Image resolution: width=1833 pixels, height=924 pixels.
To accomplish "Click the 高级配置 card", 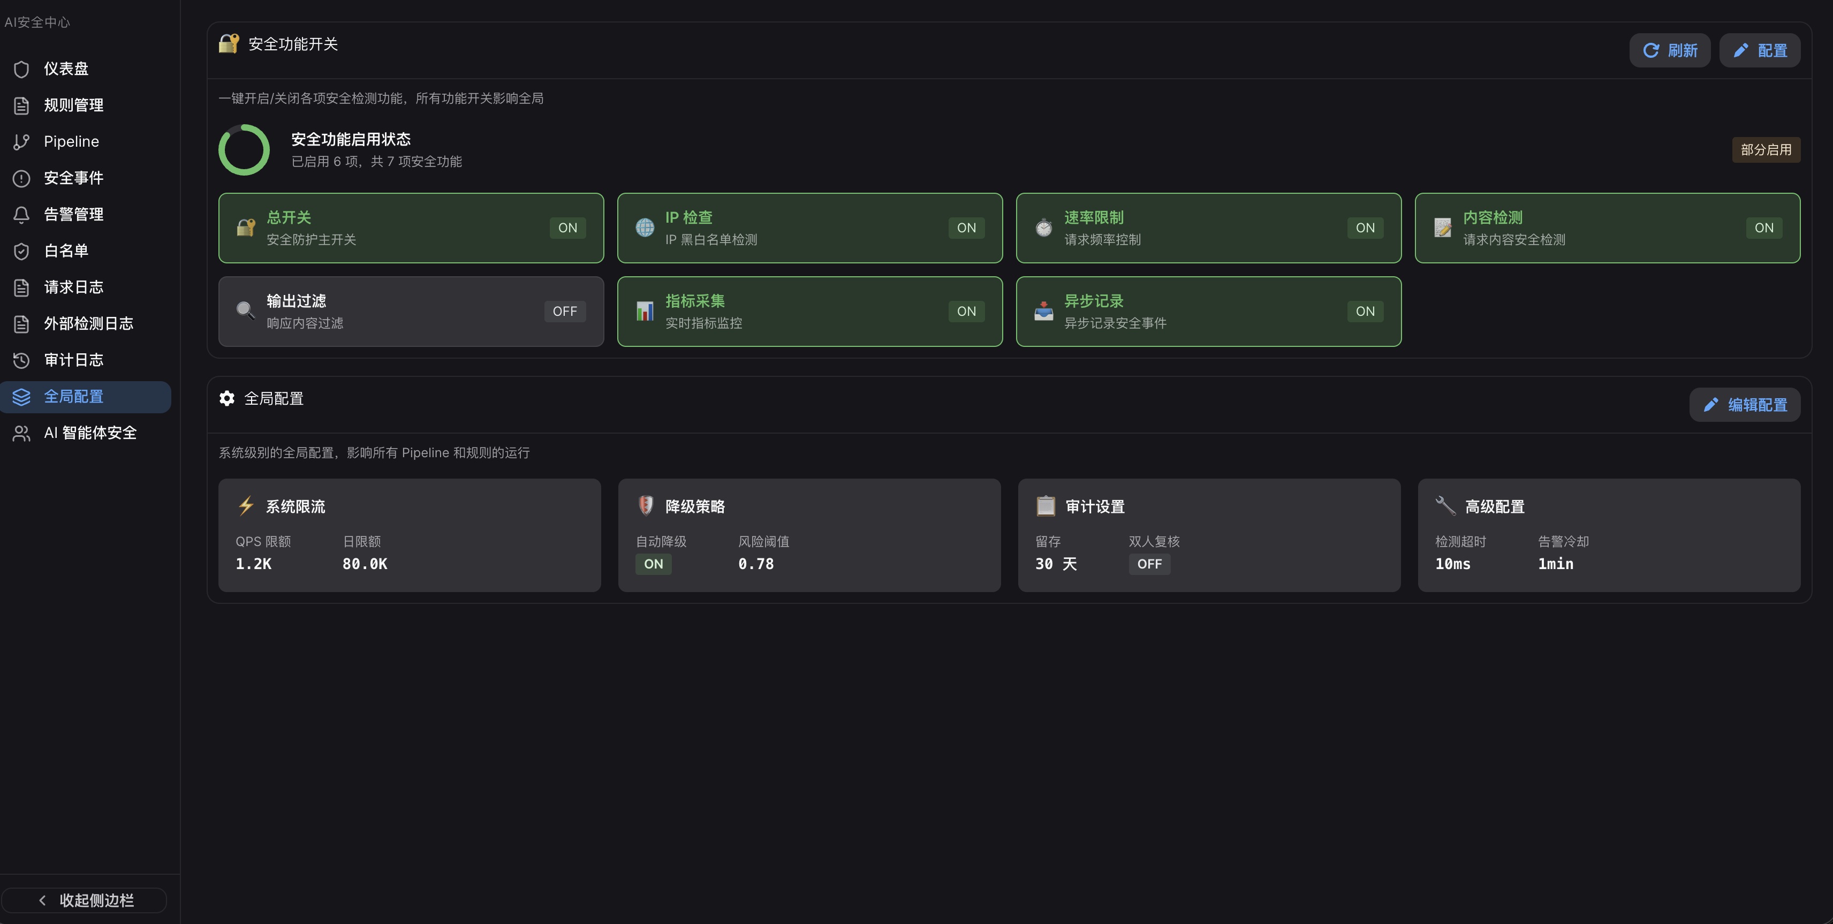I will click(1608, 535).
